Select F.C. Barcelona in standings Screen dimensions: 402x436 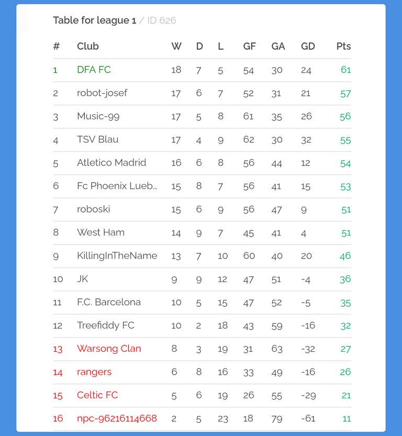point(109,302)
